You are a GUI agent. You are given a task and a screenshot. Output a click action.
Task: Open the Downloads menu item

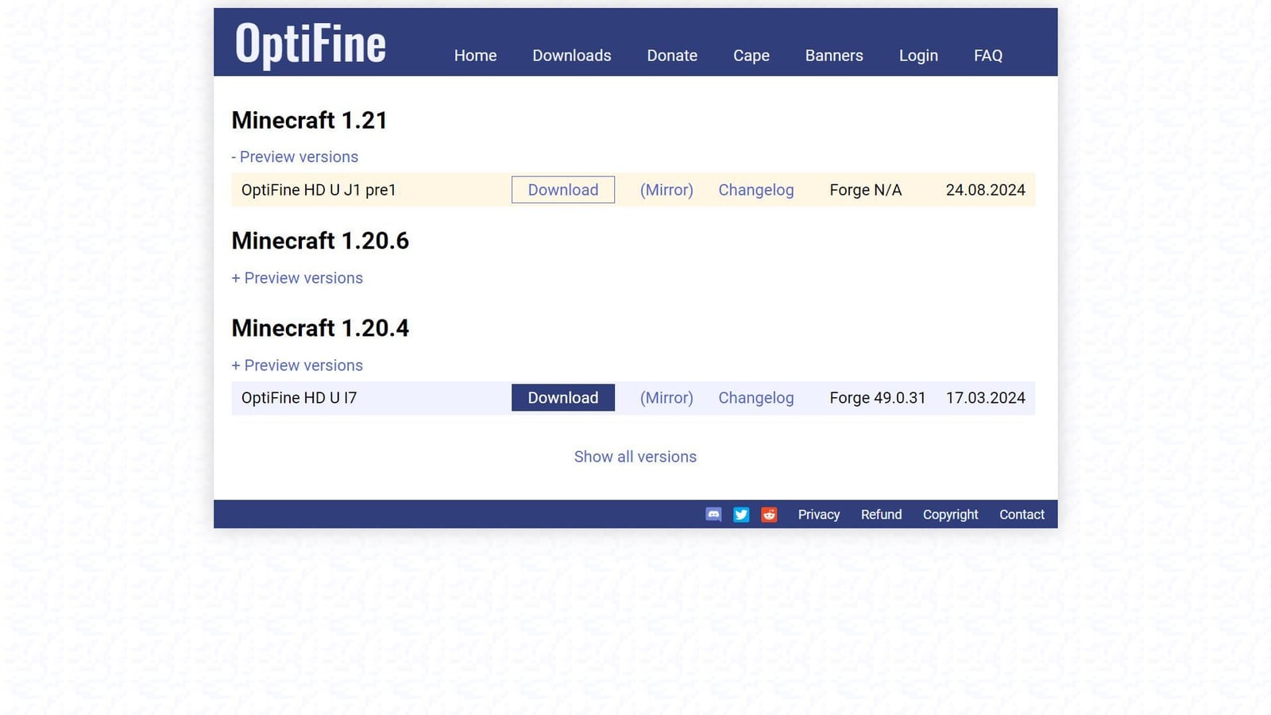click(x=571, y=56)
